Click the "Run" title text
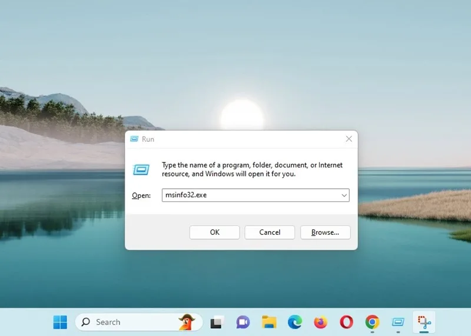This screenshot has height=336, width=471. point(148,139)
